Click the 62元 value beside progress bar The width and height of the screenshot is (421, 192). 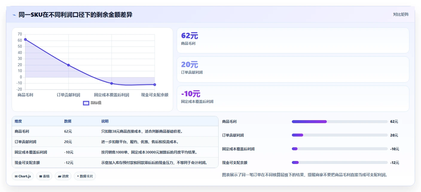[x=394, y=122]
